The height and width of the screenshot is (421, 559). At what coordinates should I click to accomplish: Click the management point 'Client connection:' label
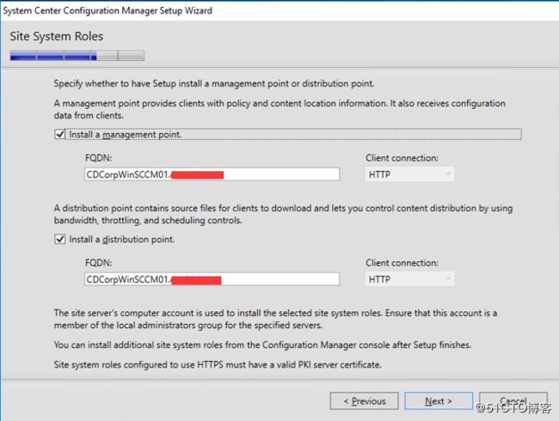coord(402,158)
